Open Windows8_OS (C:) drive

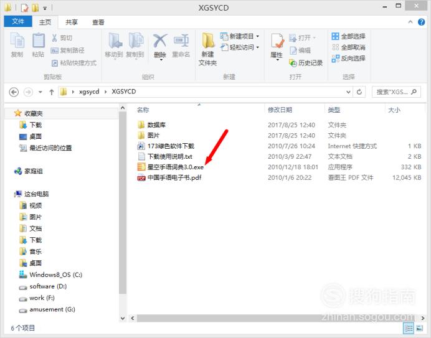coord(55,275)
